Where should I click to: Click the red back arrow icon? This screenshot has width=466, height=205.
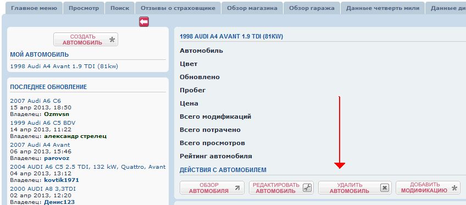(144, 21)
